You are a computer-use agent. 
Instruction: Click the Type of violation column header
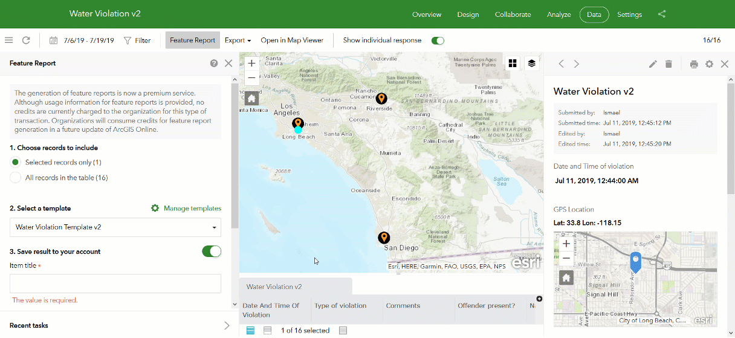click(340, 305)
